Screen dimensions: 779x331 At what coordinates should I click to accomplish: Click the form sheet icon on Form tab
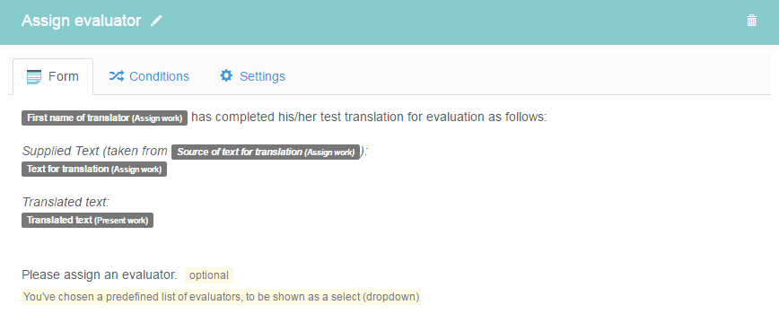coord(34,77)
